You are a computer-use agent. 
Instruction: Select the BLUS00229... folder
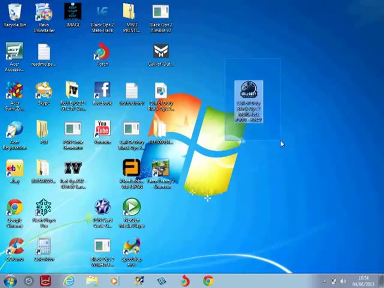(x=44, y=172)
